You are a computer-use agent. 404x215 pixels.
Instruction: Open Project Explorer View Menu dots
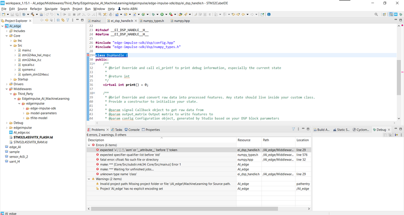click(73, 20)
